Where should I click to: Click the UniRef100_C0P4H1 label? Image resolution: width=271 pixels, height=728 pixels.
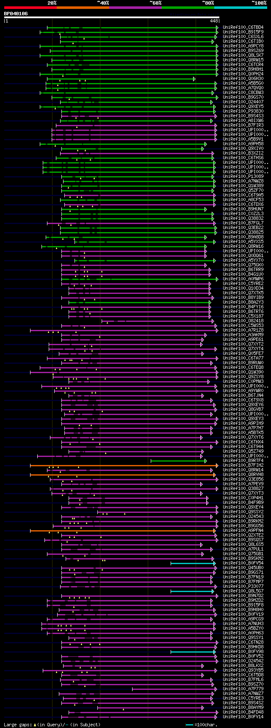[x=243, y=498]
